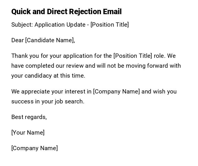Screen dimensions: 198x166
Task: Select the [Company Name] placeholder after "interest in"
Action: [x=116, y=91]
